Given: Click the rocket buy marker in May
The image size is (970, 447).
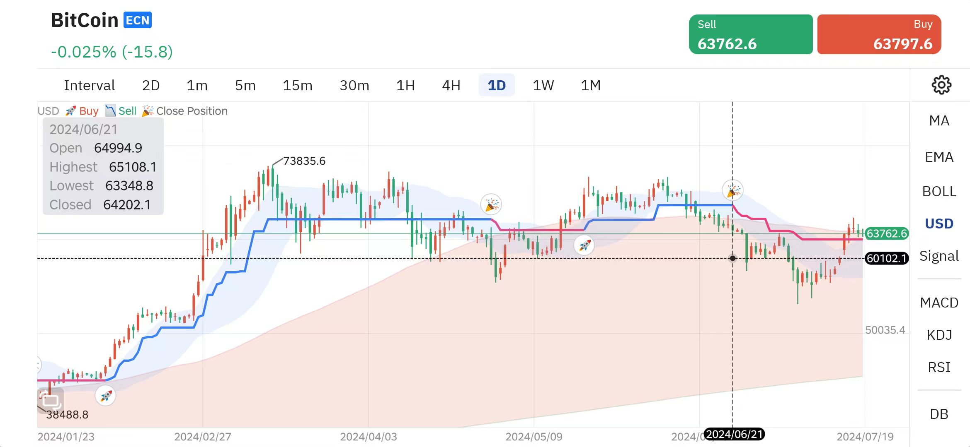Looking at the screenshot, I should click(x=584, y=245).
